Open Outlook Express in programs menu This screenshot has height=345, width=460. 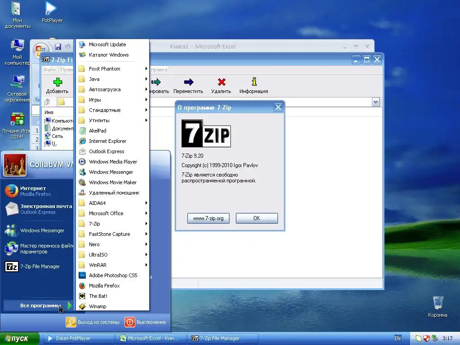pos(113,151)
